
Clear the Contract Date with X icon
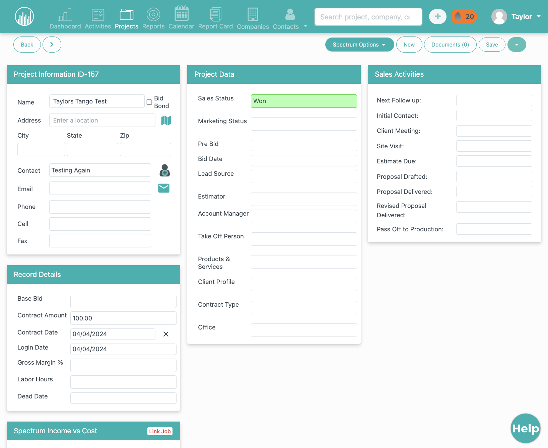pyautogui.click(x=166, y=334)
